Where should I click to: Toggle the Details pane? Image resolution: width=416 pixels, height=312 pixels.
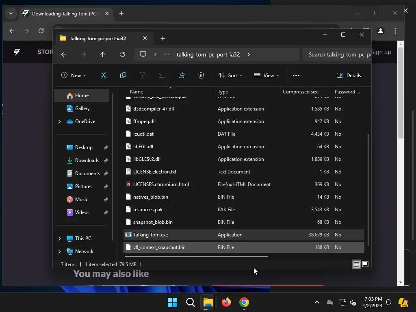coord(349,75)
